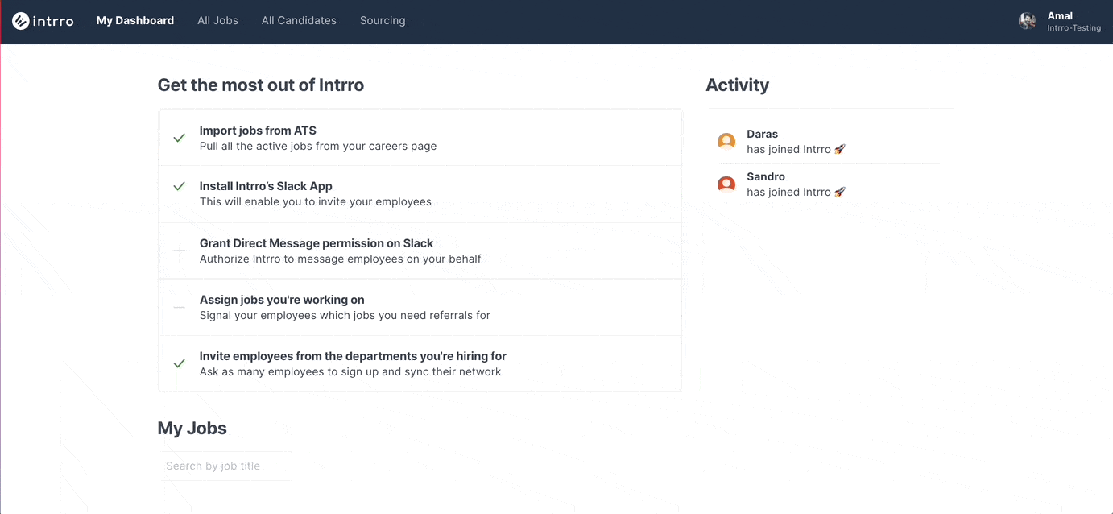The width and height of the screenshot is (1113, 514).
Task: Click green checkmark for Import jobs from ATS
Action: (x=180, y=138)
